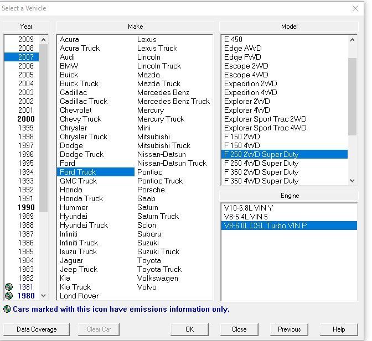372x341 pixels.
Task: Select year 2005 in the Year list
Action: pos(25,75)
